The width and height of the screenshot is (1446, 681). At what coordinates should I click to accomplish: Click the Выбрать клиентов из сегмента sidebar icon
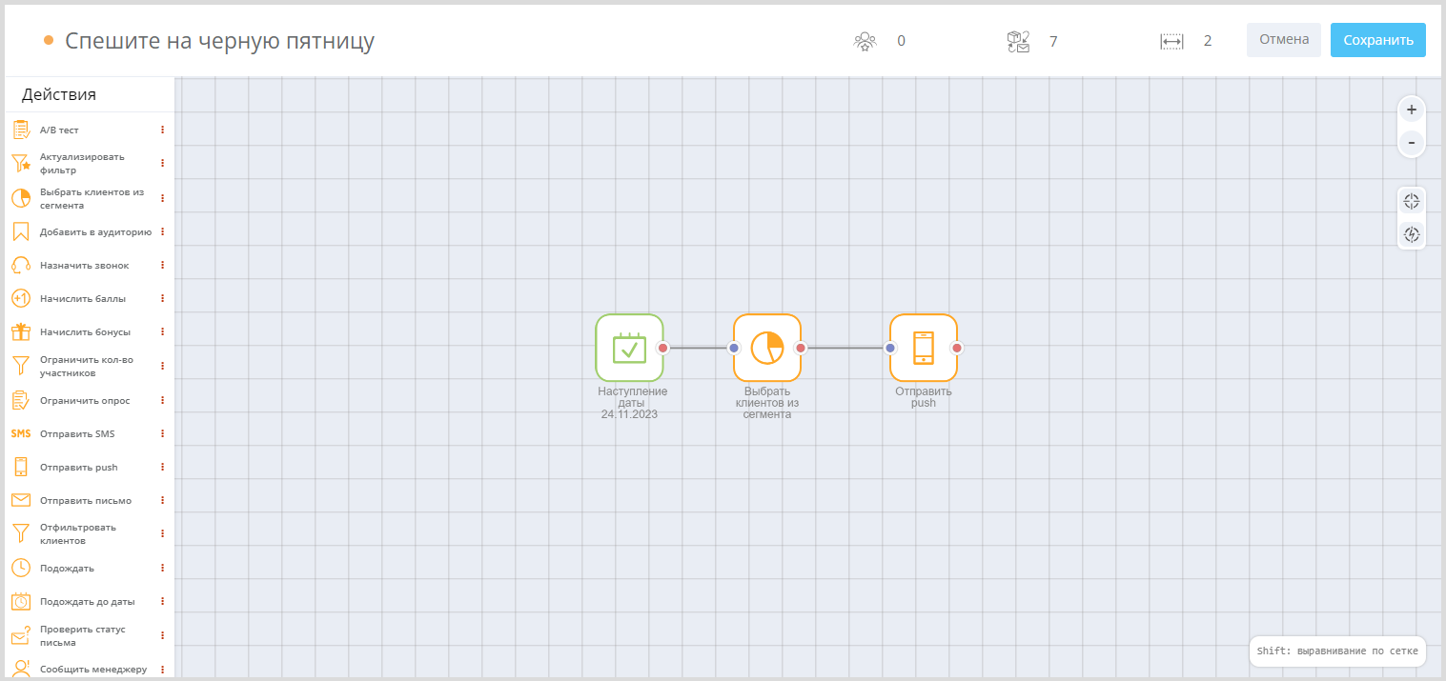[21, 198]
